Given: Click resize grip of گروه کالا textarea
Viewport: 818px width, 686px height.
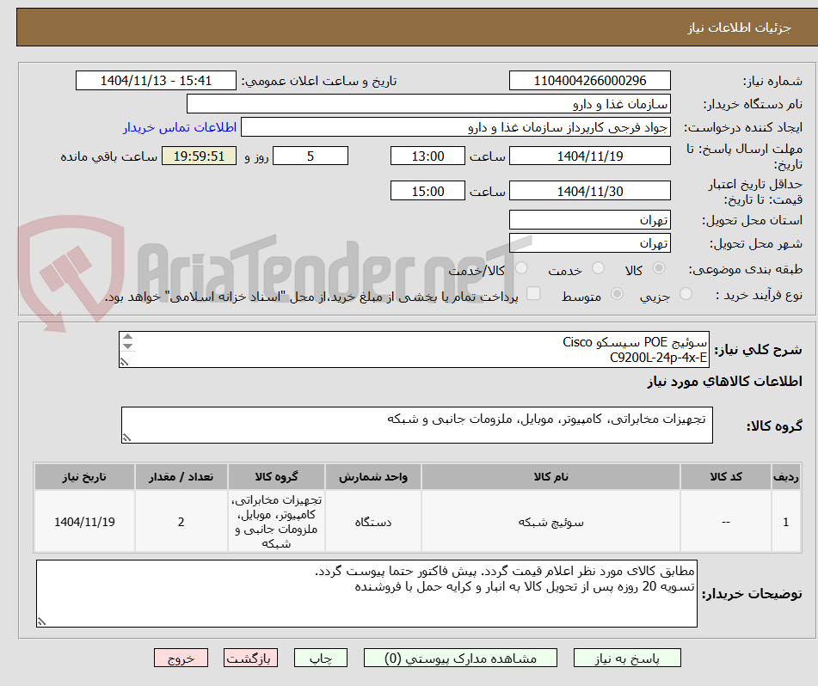Looking at the screenshot, I should click(126, 438).
